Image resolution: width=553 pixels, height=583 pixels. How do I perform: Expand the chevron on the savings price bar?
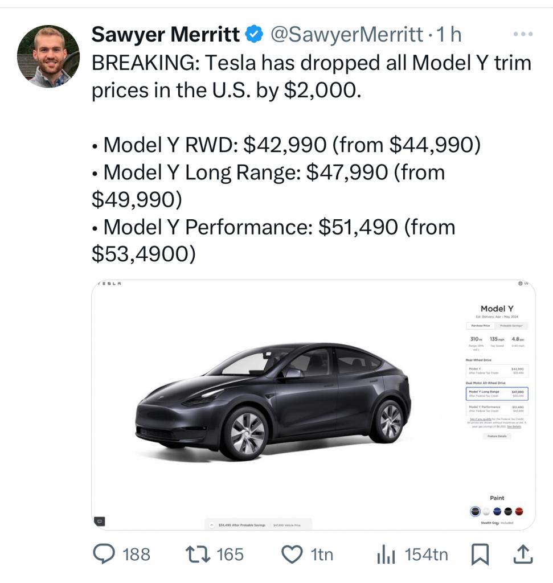[212, 525]
